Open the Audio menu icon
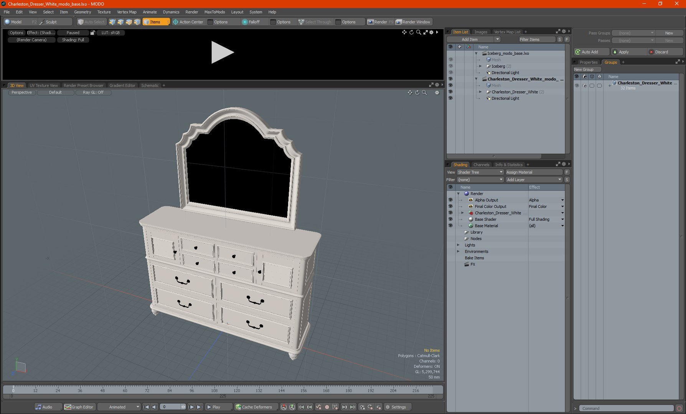The image size is (686, 414). [x=38, y=407]
